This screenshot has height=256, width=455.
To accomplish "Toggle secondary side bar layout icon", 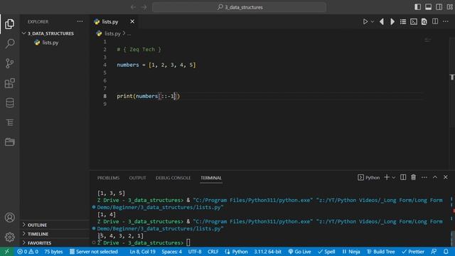I will pyautogui.click(x=439, y=7).
